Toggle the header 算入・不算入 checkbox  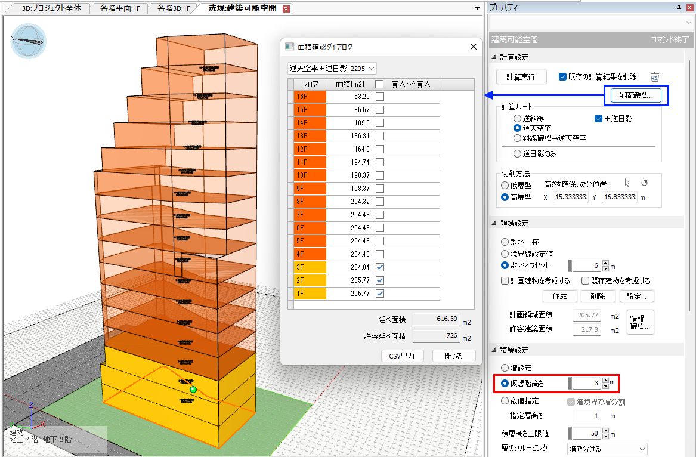[x=379, y=84]
